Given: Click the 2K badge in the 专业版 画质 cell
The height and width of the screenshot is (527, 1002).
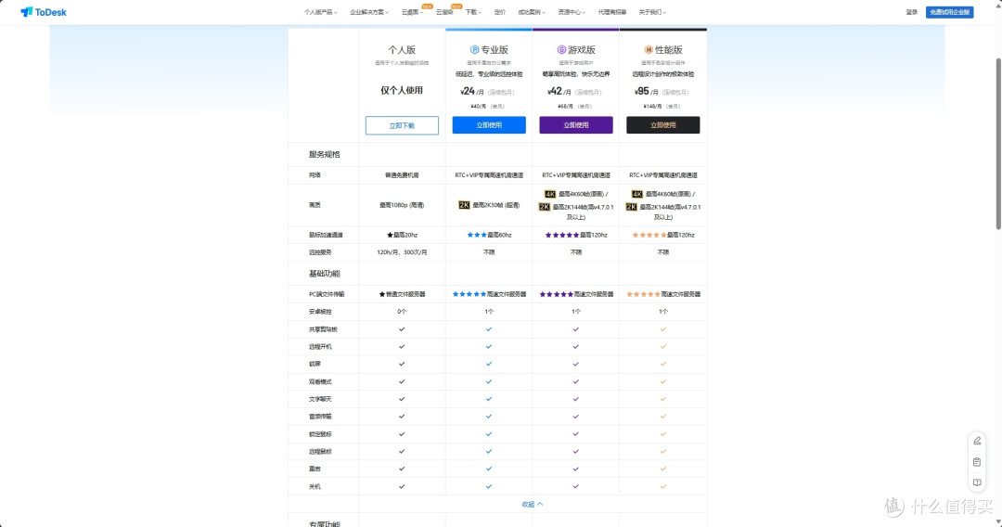Looking at the screenshot, I should 464,205.
